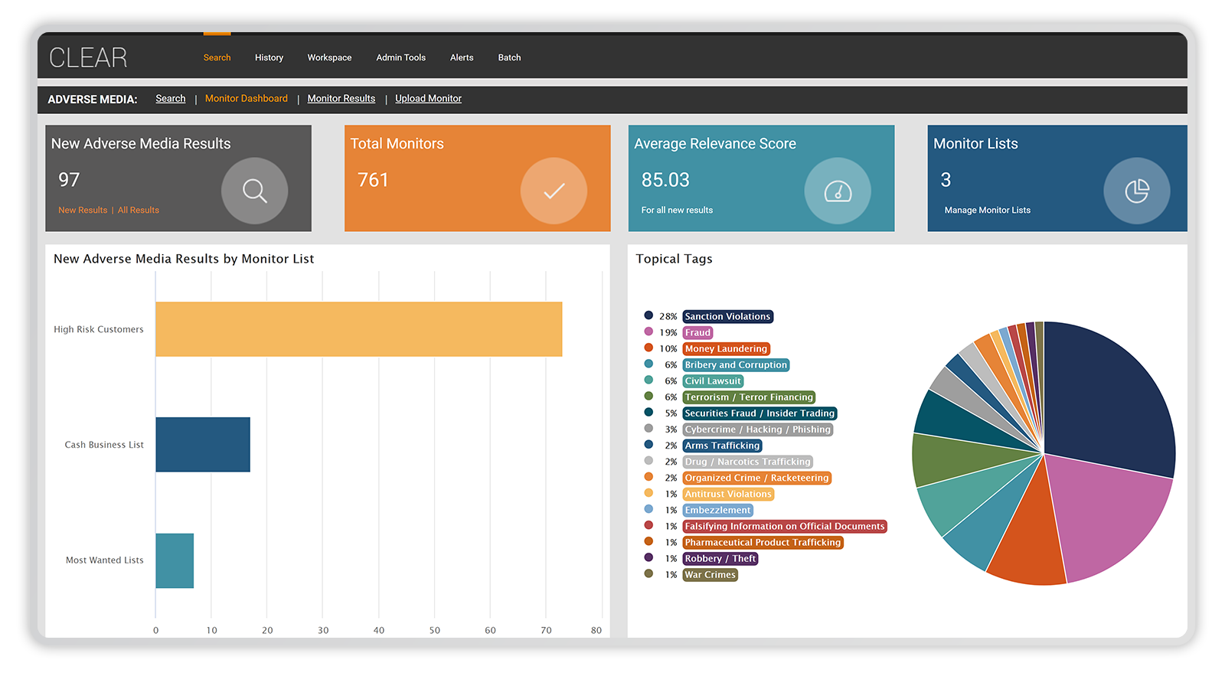Select the Cash Business List bar
Screen dimensions: 1225x689
coord(203,445)
